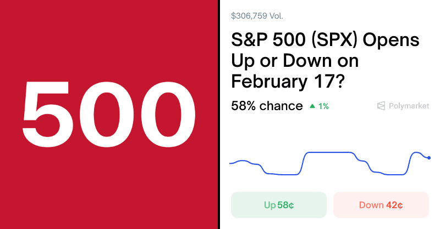Click the chart's starting point at left
Viewport: 440px width, 229px height.
pos(230,163)
